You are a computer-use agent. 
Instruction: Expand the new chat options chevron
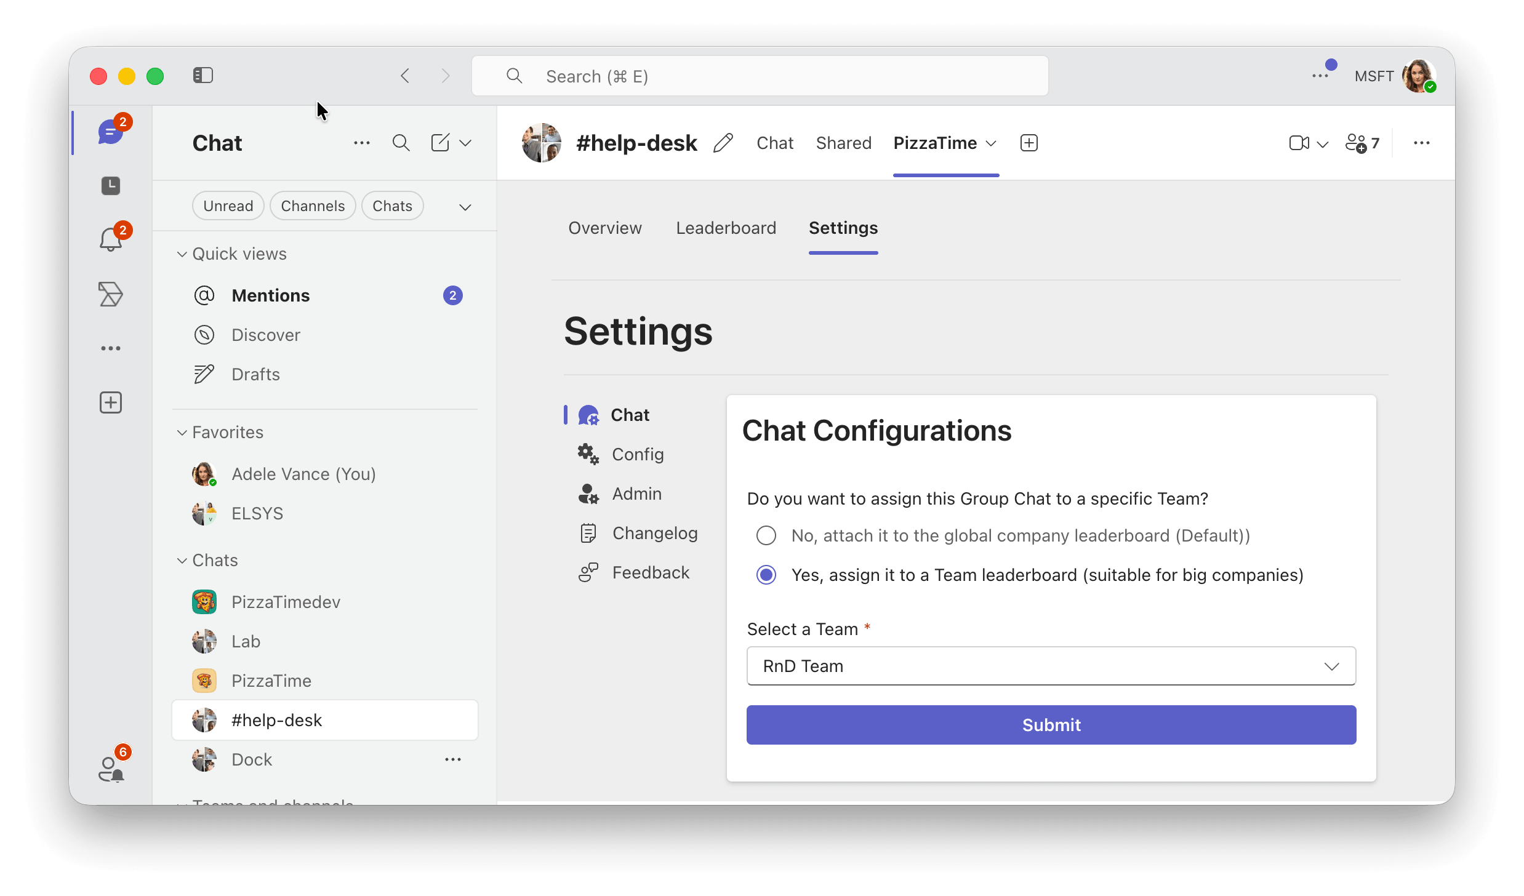[x=466, y=143]
